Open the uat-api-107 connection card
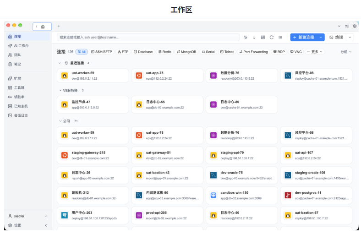Viewport: 361px width, 234px height. [x=316, y=155]
